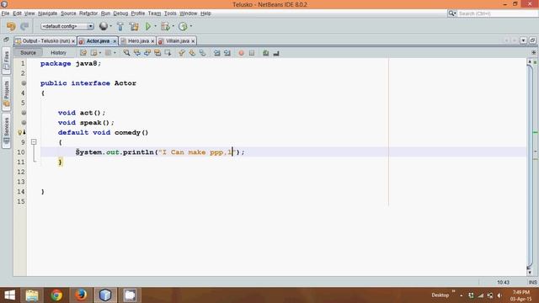539x303 pixels.
Task: Open File Explorer from the taskbar
Action: (x=32, y=295)
